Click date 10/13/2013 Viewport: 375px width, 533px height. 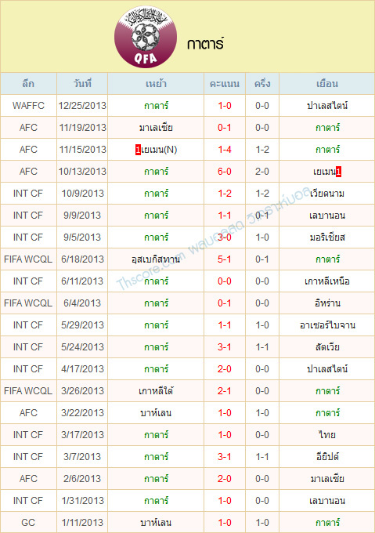[82, 172]
